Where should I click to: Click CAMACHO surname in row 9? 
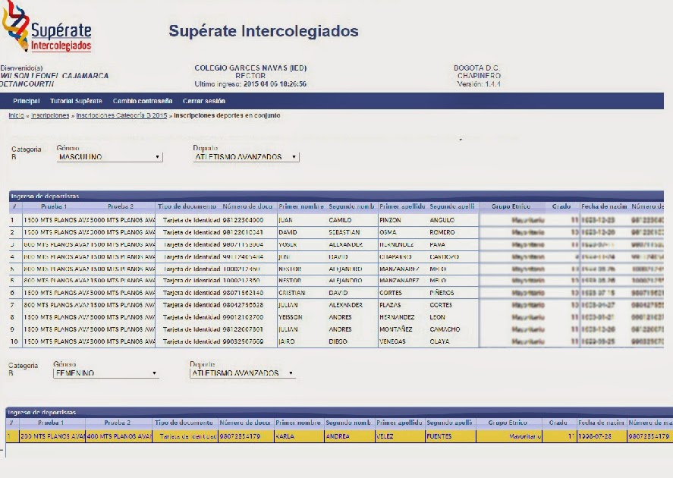pos(445,329)
